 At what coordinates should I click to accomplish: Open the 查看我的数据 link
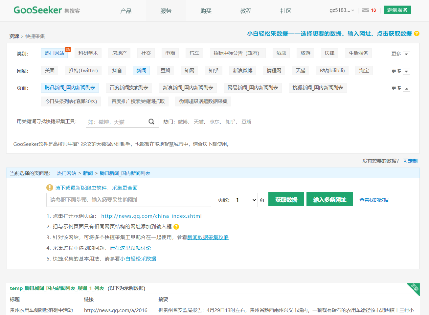(x=374, y=200)
